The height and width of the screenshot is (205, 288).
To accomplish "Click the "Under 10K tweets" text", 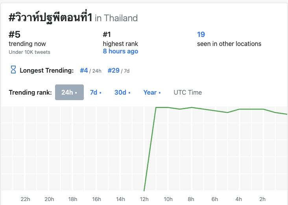I will (x=30, y=52).
